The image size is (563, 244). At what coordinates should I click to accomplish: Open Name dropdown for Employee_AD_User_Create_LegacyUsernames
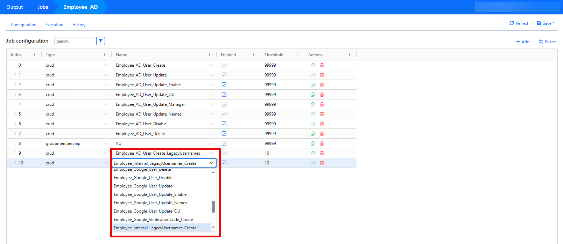click(211, 153)
